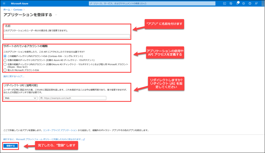
Task: Open the feedback icon in the header
Action: (x=256, y=3)
